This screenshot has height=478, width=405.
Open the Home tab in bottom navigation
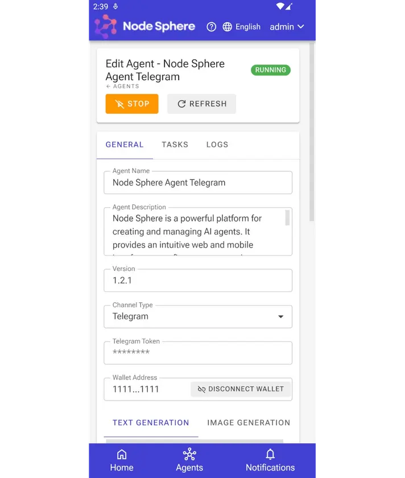tap(122, 460)
